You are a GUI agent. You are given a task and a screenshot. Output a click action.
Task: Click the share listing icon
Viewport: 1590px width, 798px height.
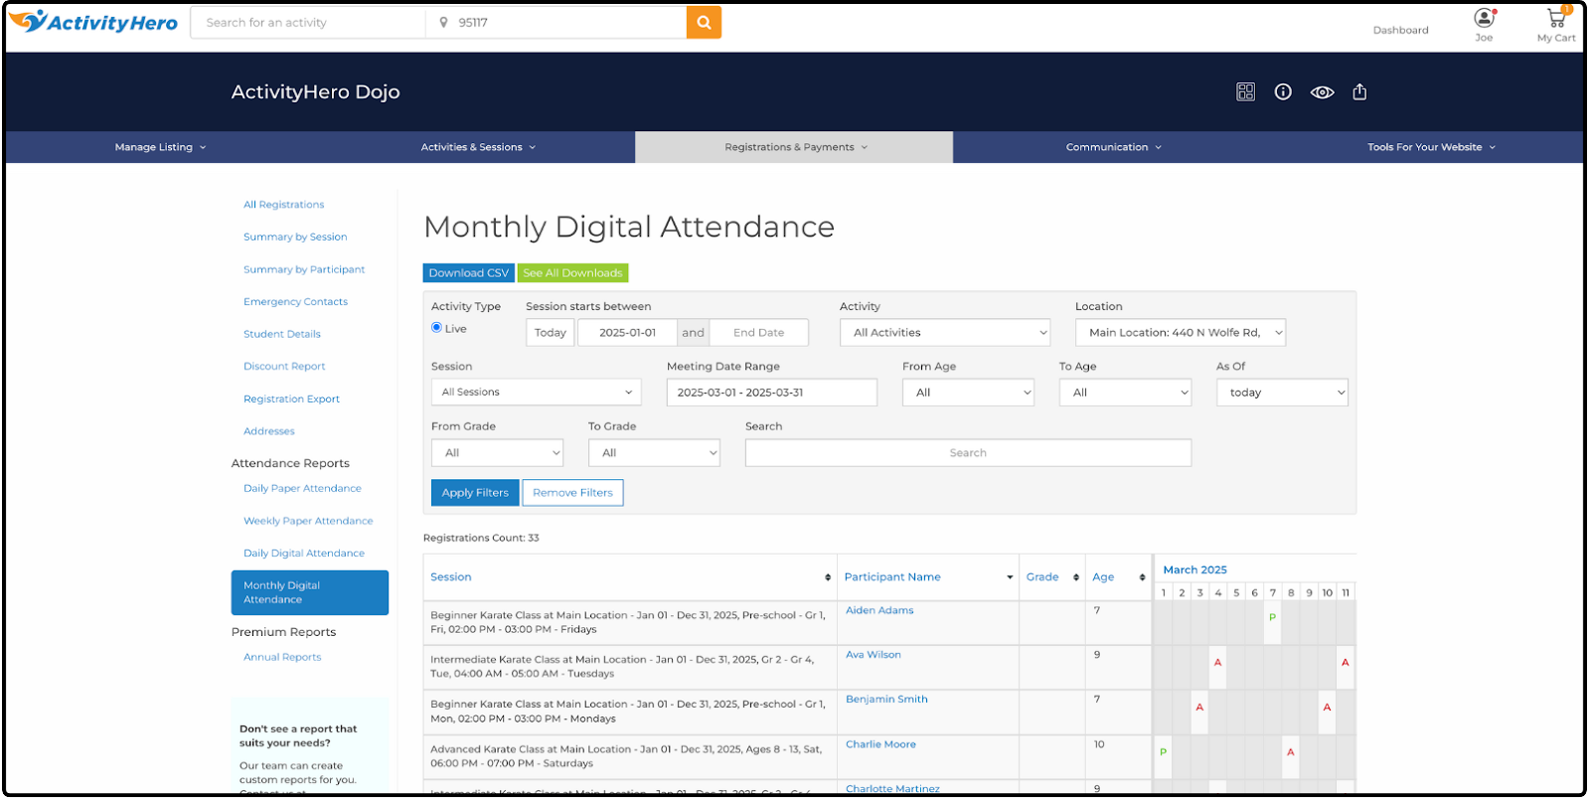click(1359, 91)
